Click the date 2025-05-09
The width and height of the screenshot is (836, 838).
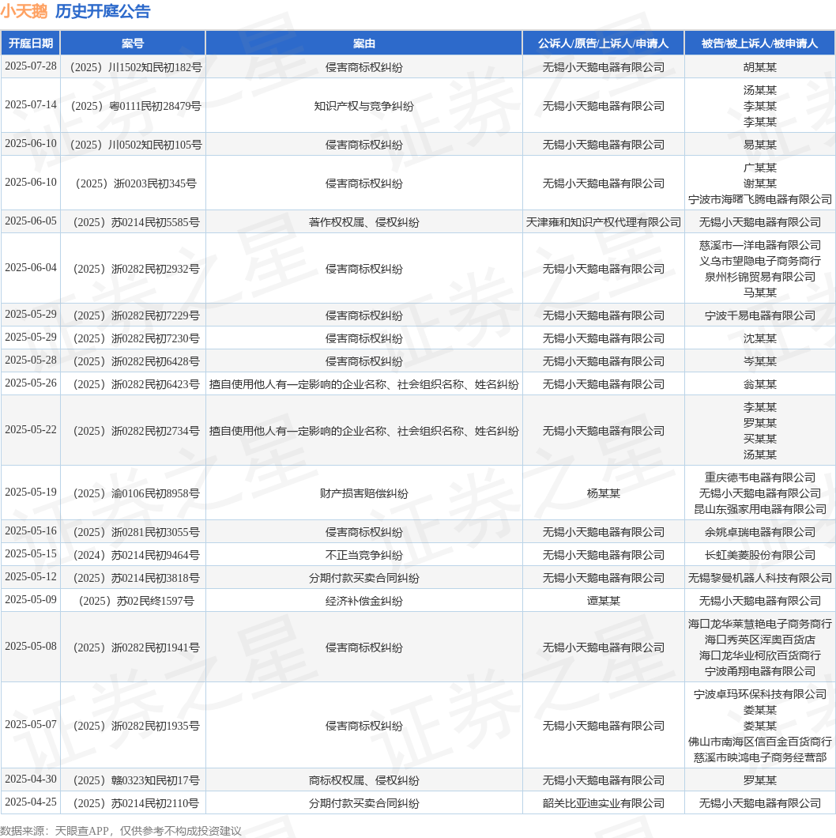(x=31, y=600)
